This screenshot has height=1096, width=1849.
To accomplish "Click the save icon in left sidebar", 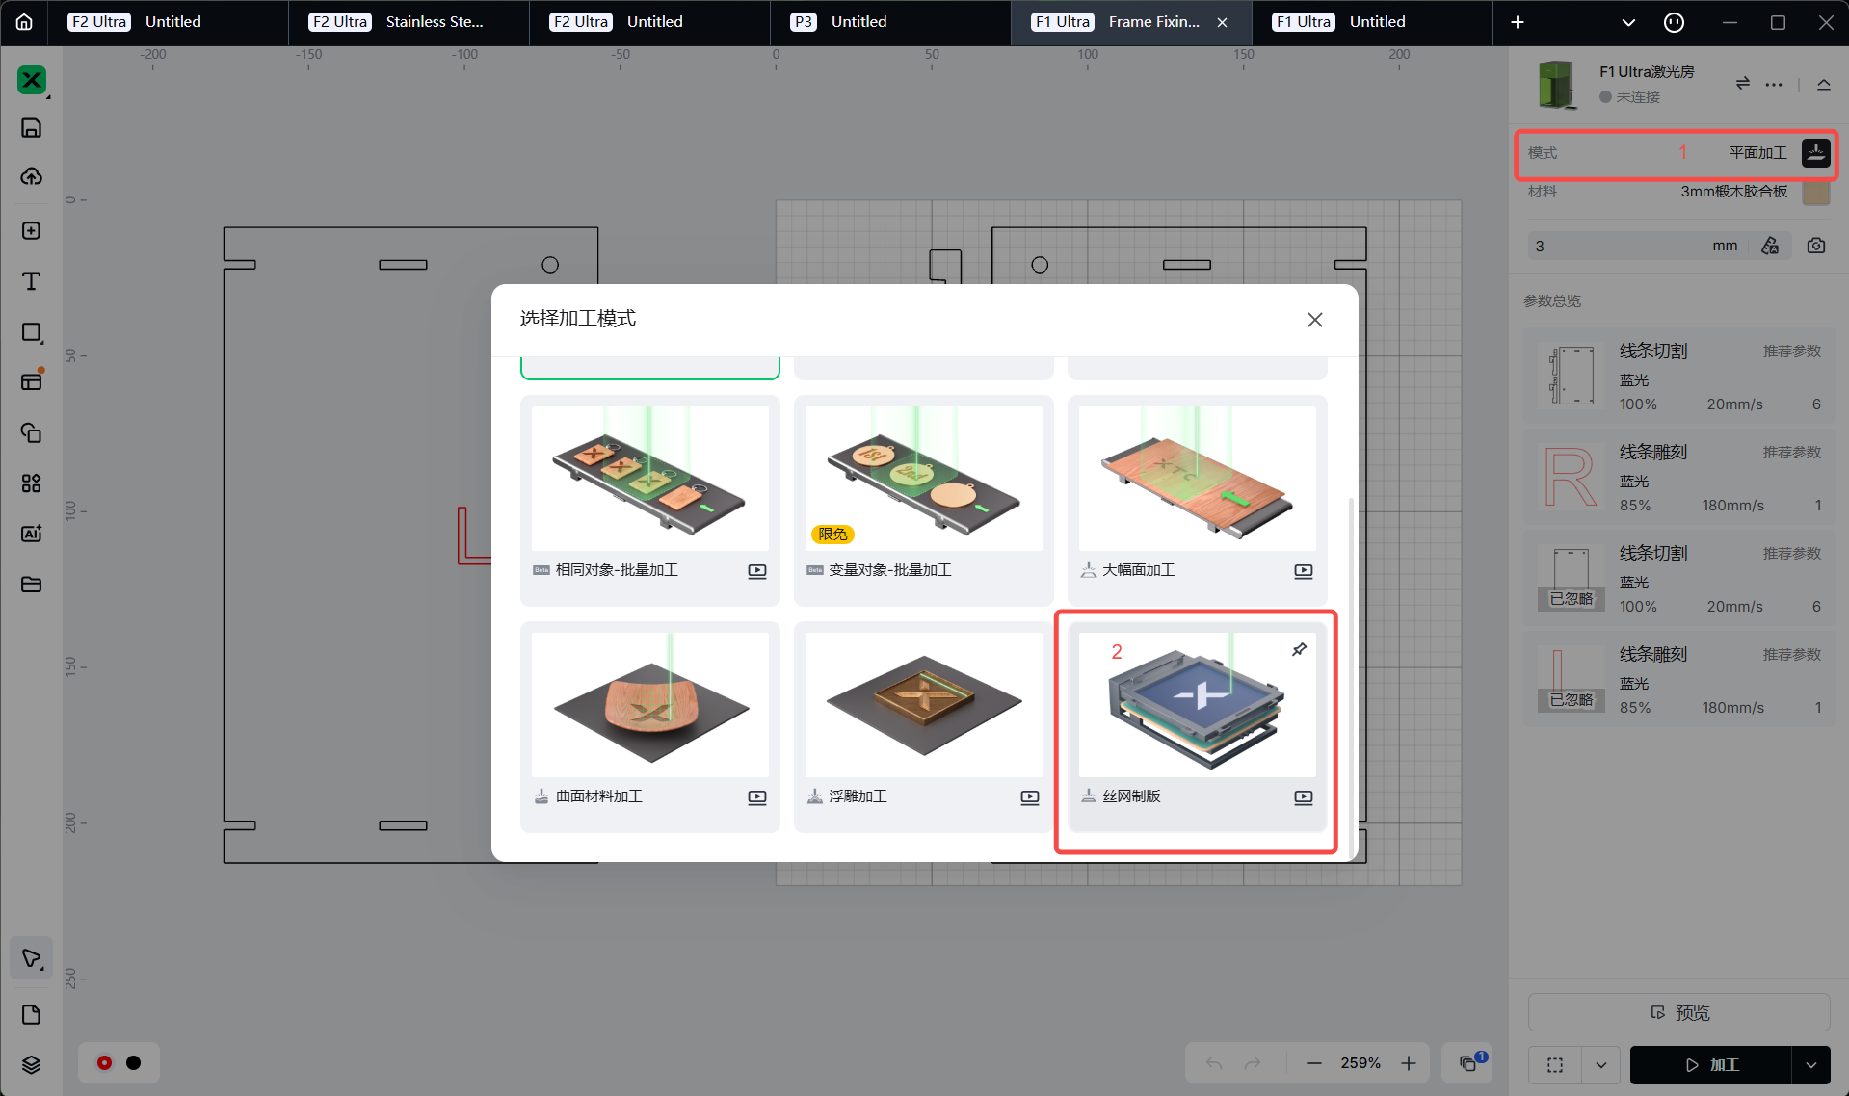I will 31,128.
